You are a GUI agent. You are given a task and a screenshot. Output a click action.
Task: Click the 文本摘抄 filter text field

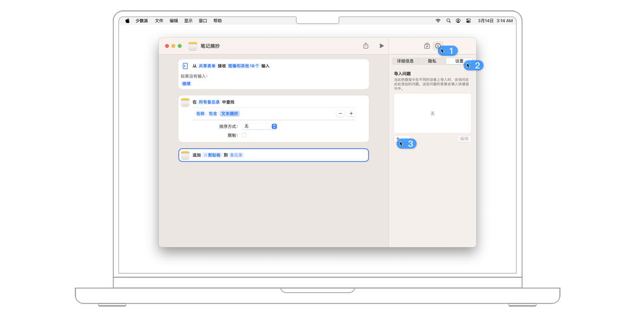click(x=230, y=114)
